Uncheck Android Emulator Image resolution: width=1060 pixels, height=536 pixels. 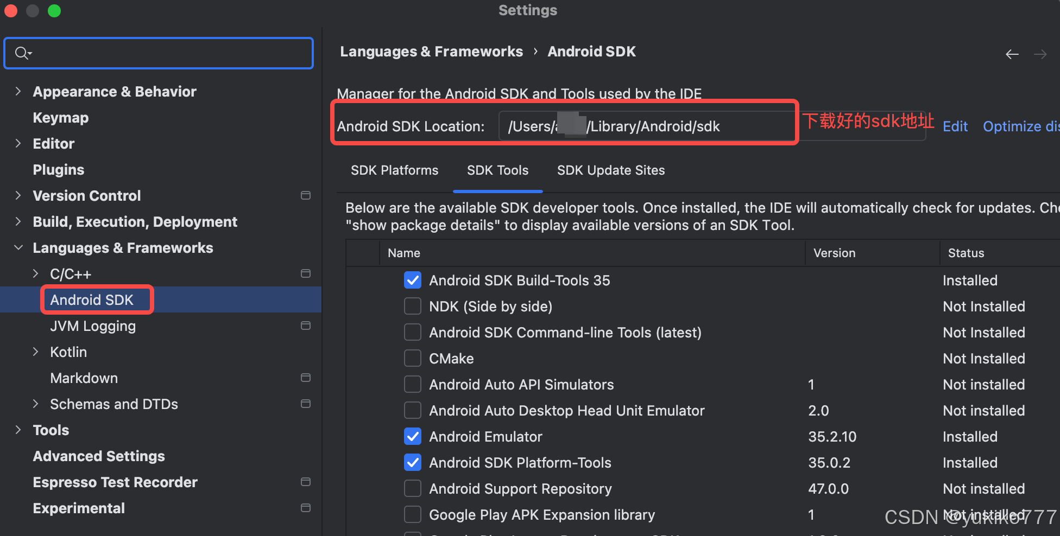(413, 436)
